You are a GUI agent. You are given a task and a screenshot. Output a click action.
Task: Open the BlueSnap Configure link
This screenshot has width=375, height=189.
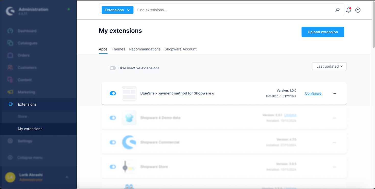click(313, 93)
